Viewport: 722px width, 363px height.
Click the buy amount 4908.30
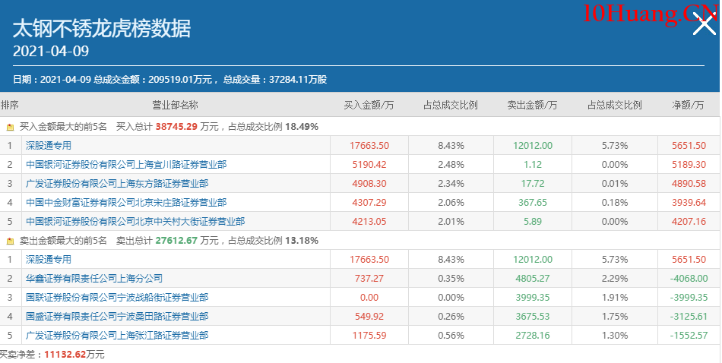[369, 184]
